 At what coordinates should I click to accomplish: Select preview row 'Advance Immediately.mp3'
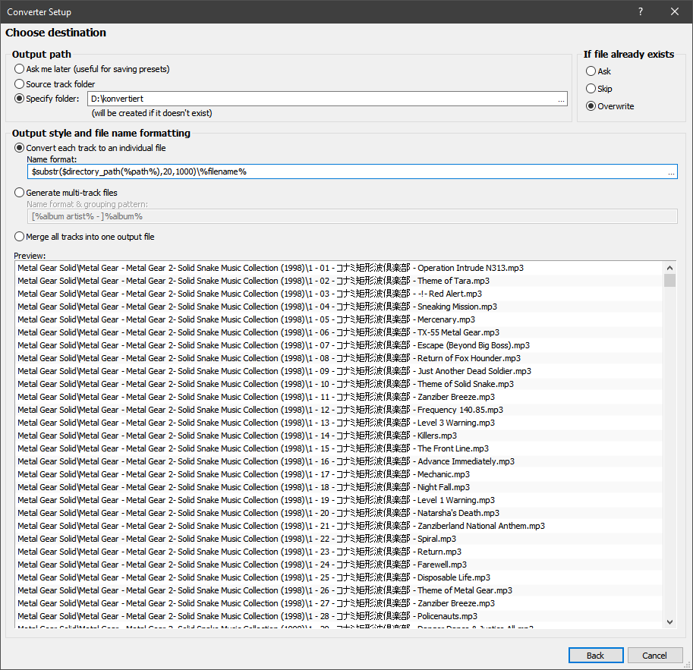coord(339,461)
